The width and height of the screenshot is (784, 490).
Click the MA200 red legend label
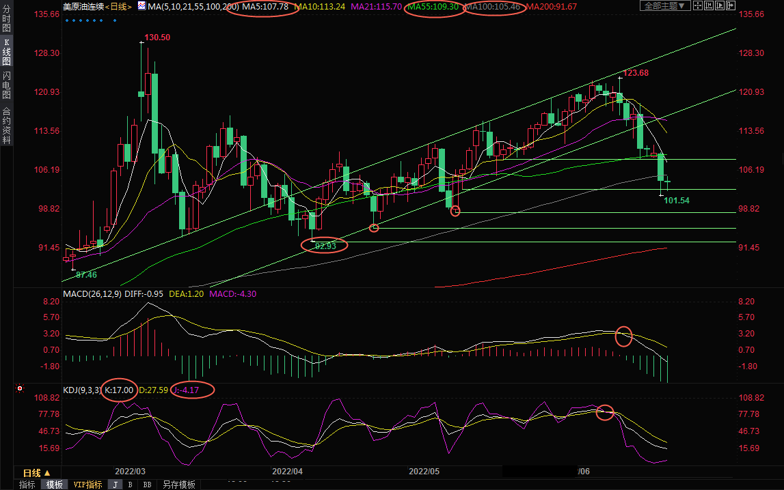tap(551, 6)
